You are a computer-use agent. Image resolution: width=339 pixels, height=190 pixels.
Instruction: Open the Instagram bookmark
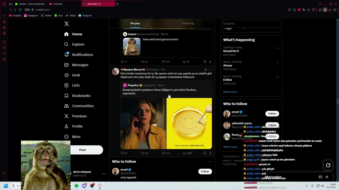tap(31, 16)
